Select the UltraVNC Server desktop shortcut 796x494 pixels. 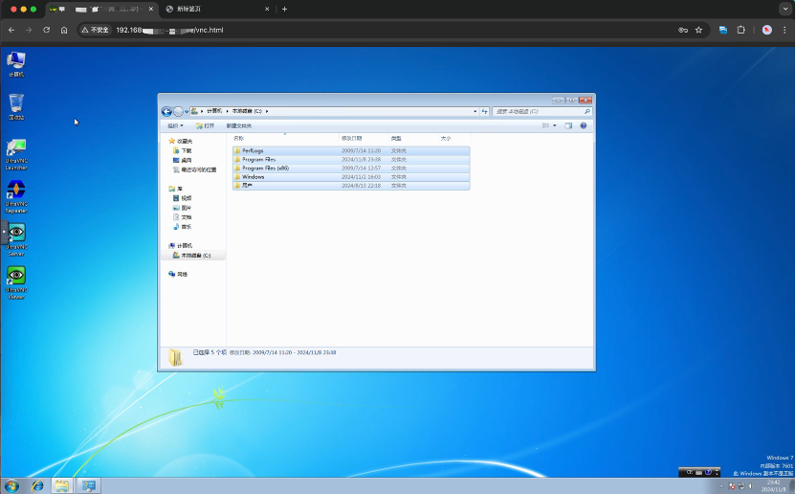click(x=16, y=240)
